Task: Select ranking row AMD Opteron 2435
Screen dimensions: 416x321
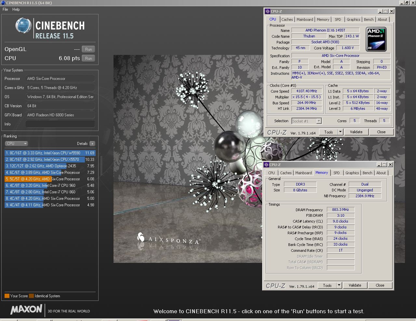Action: click(x=50, y=166)
